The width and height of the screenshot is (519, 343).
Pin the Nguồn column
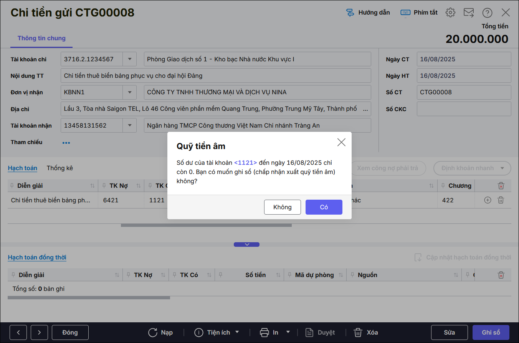[x=352, y=275]
